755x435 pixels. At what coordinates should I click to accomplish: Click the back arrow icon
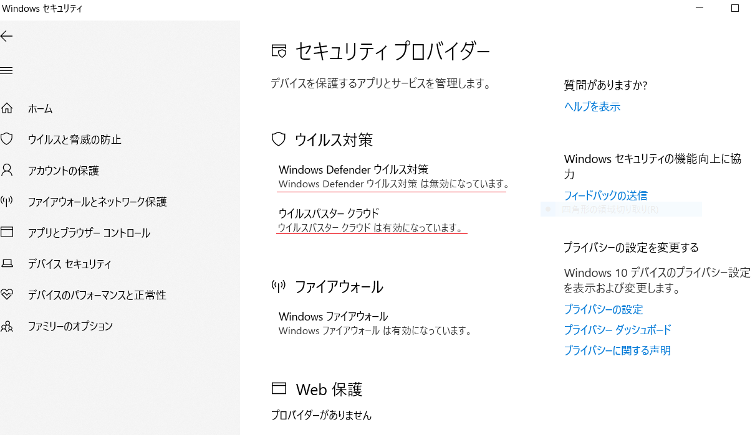[7, 37]
